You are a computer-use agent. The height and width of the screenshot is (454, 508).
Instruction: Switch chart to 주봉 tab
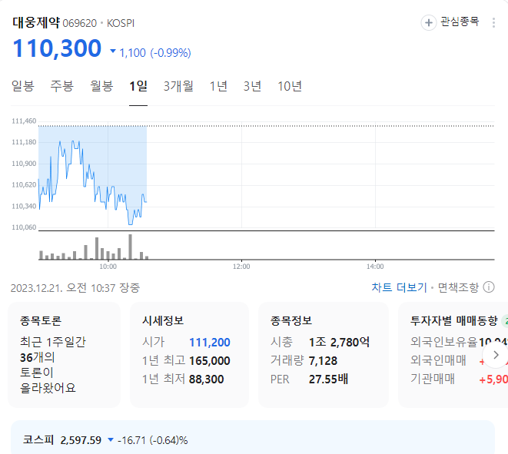tap(62, 86)
